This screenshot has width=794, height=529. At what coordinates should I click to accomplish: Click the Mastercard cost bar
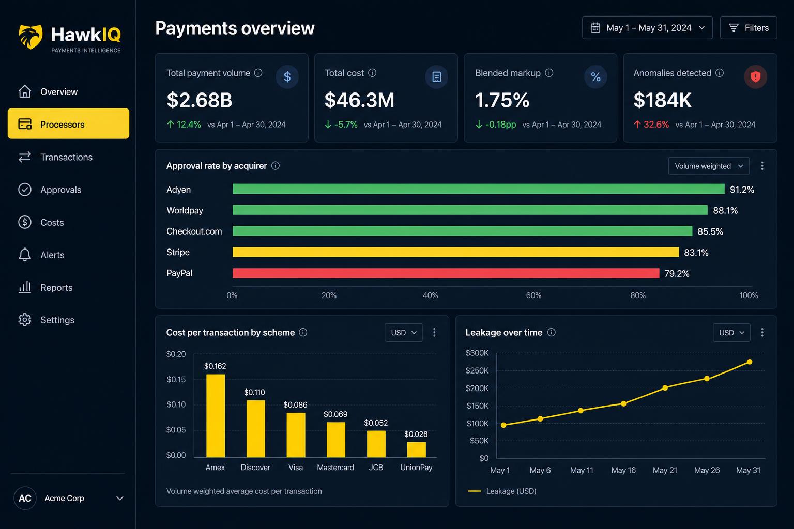click(336, 440)
